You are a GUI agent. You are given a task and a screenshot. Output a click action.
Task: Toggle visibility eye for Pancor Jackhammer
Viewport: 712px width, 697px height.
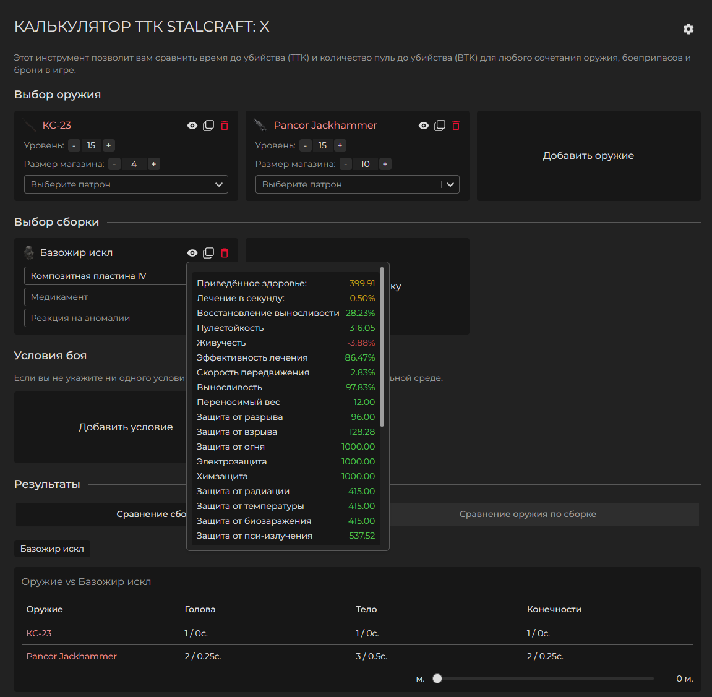[x=424, y=126]
